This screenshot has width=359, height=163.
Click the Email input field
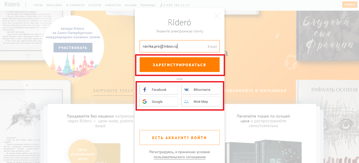[x=173, y=46]
